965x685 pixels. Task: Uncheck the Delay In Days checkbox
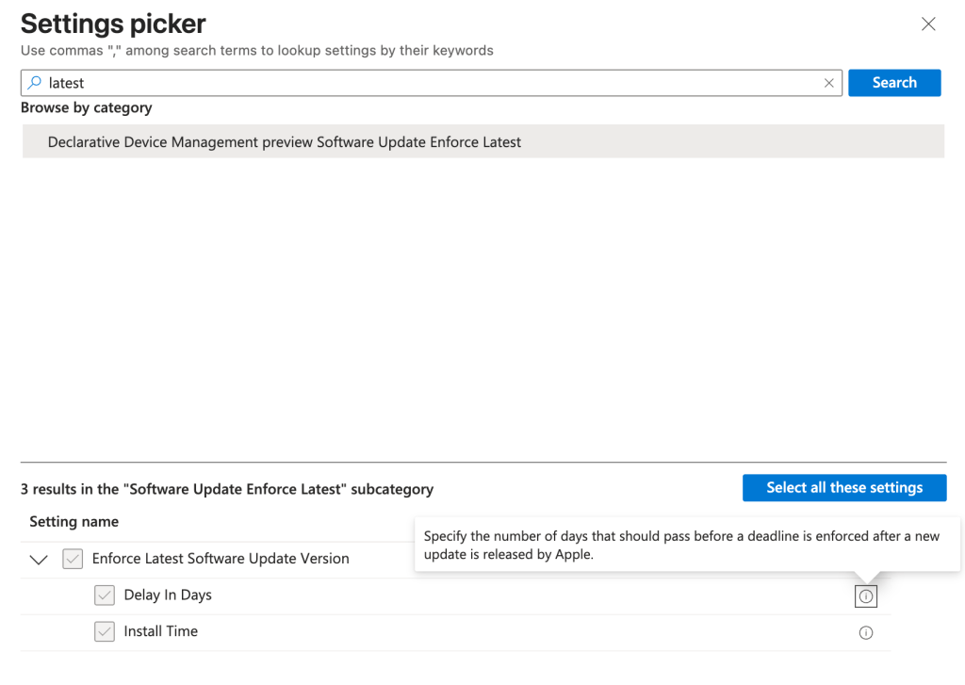coord(105,595)
